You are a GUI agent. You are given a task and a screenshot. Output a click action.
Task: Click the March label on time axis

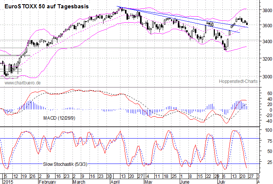tap(80, 182)
